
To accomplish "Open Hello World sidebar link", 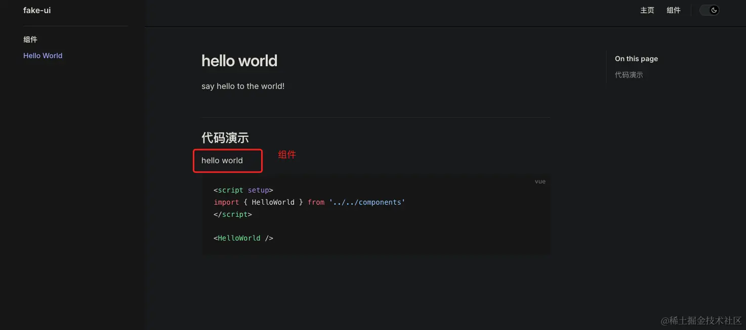I will pyautogui.click(x=43, y=56).
